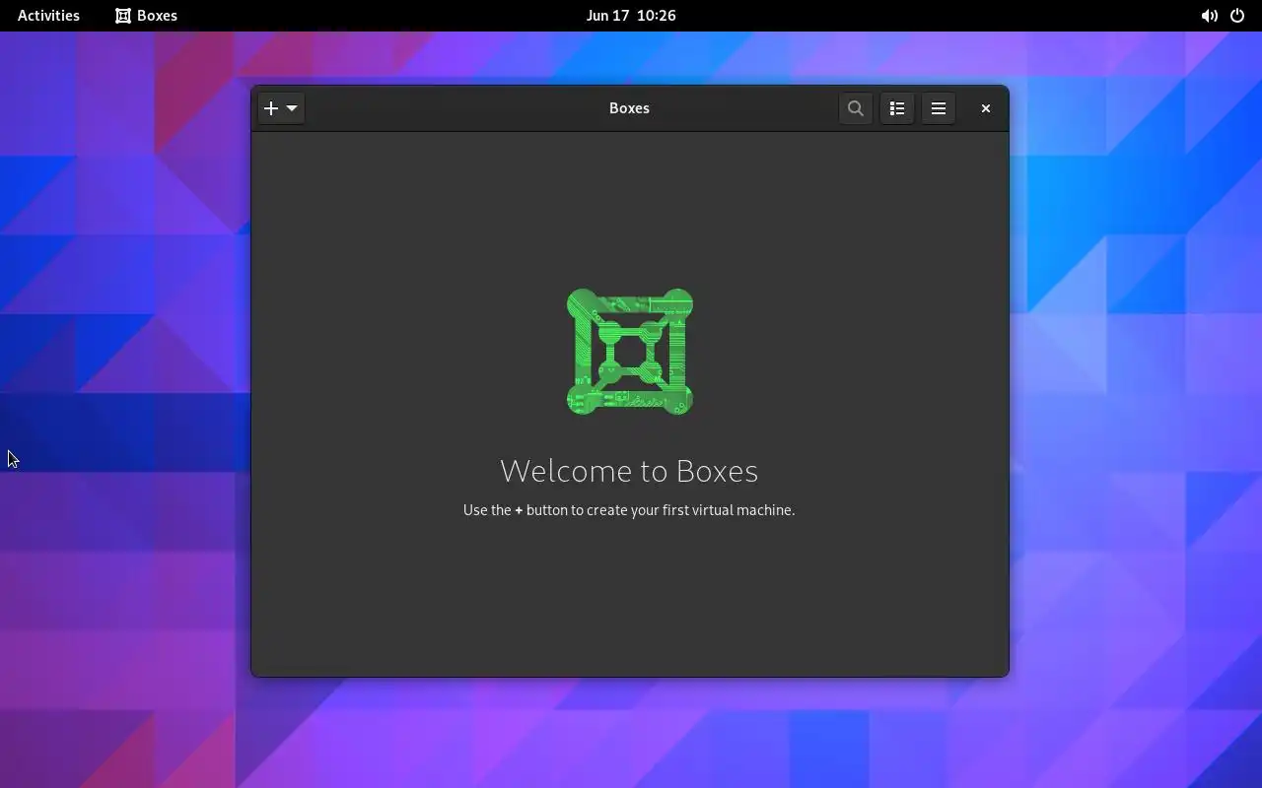Open the Activities overview
The height and width of the screenshot is (788, 1262).
click(48, 16)
